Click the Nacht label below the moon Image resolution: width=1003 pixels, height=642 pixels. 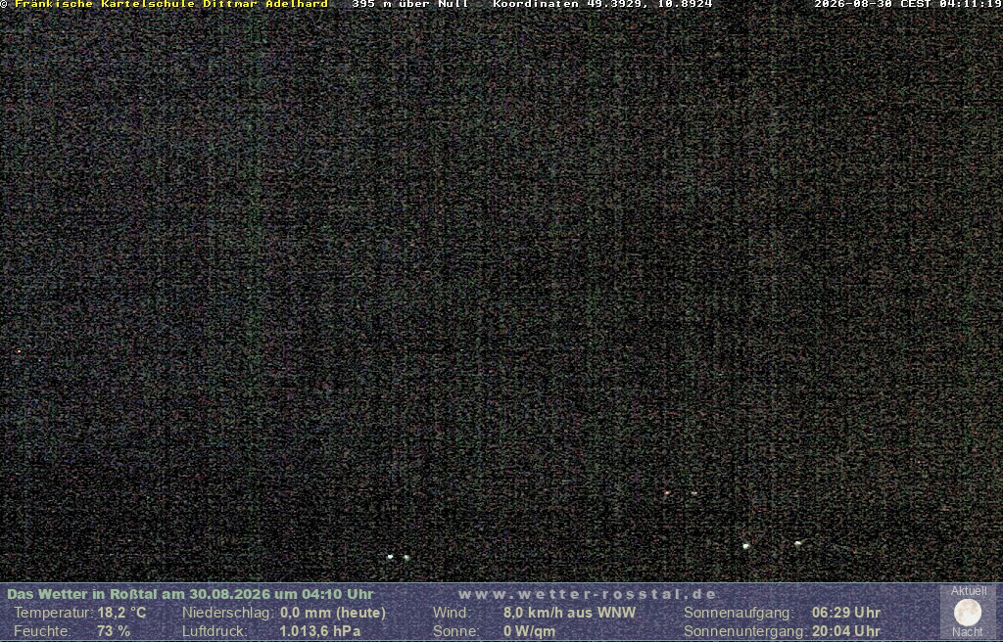click(967, 632)
